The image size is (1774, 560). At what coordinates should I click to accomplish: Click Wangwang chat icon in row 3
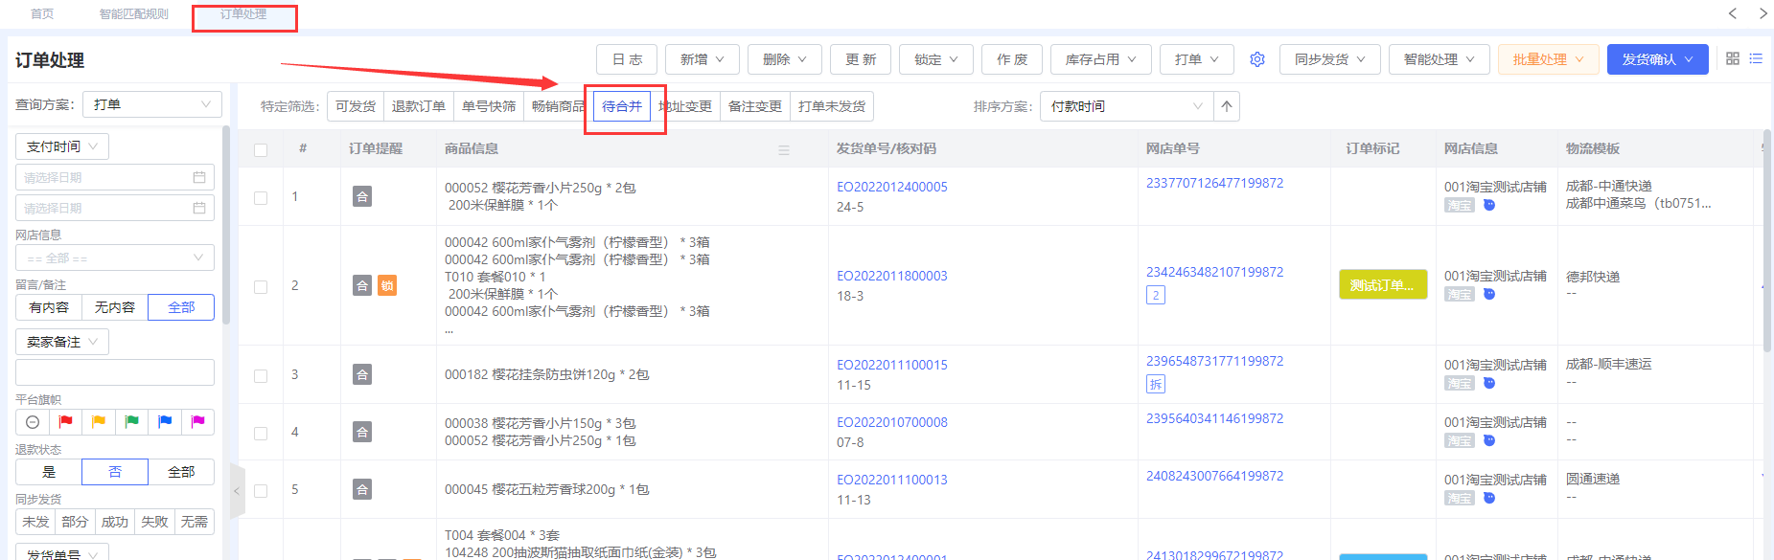coord(1489,383)
